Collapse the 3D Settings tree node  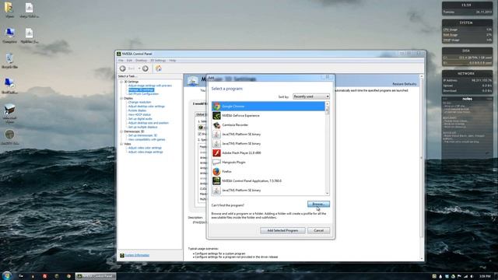121,82
